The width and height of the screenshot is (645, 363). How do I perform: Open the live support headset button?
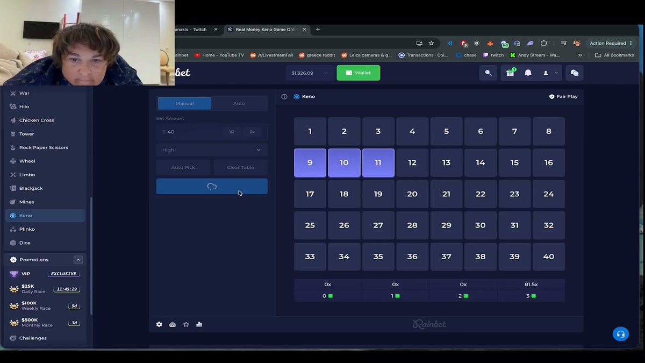[621, 334]
